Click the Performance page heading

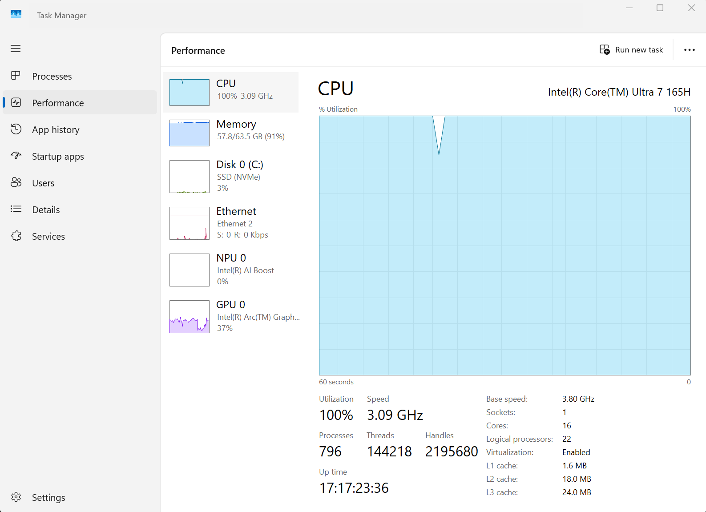click(198, 51)
